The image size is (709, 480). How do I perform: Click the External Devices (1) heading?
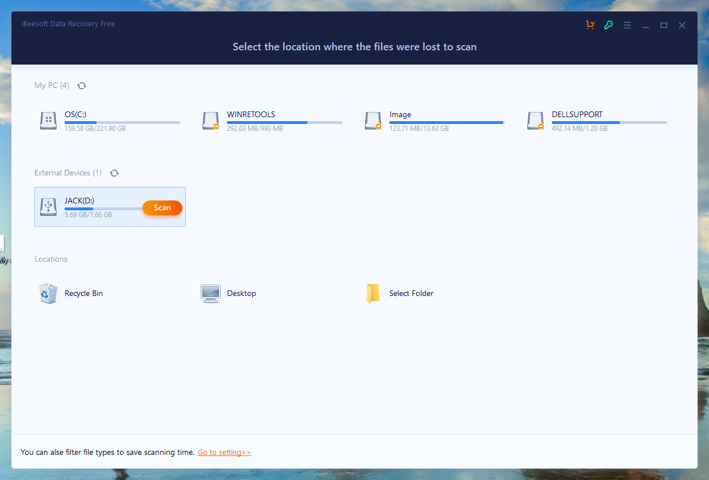pyautogui.click(x=68, y=173)
